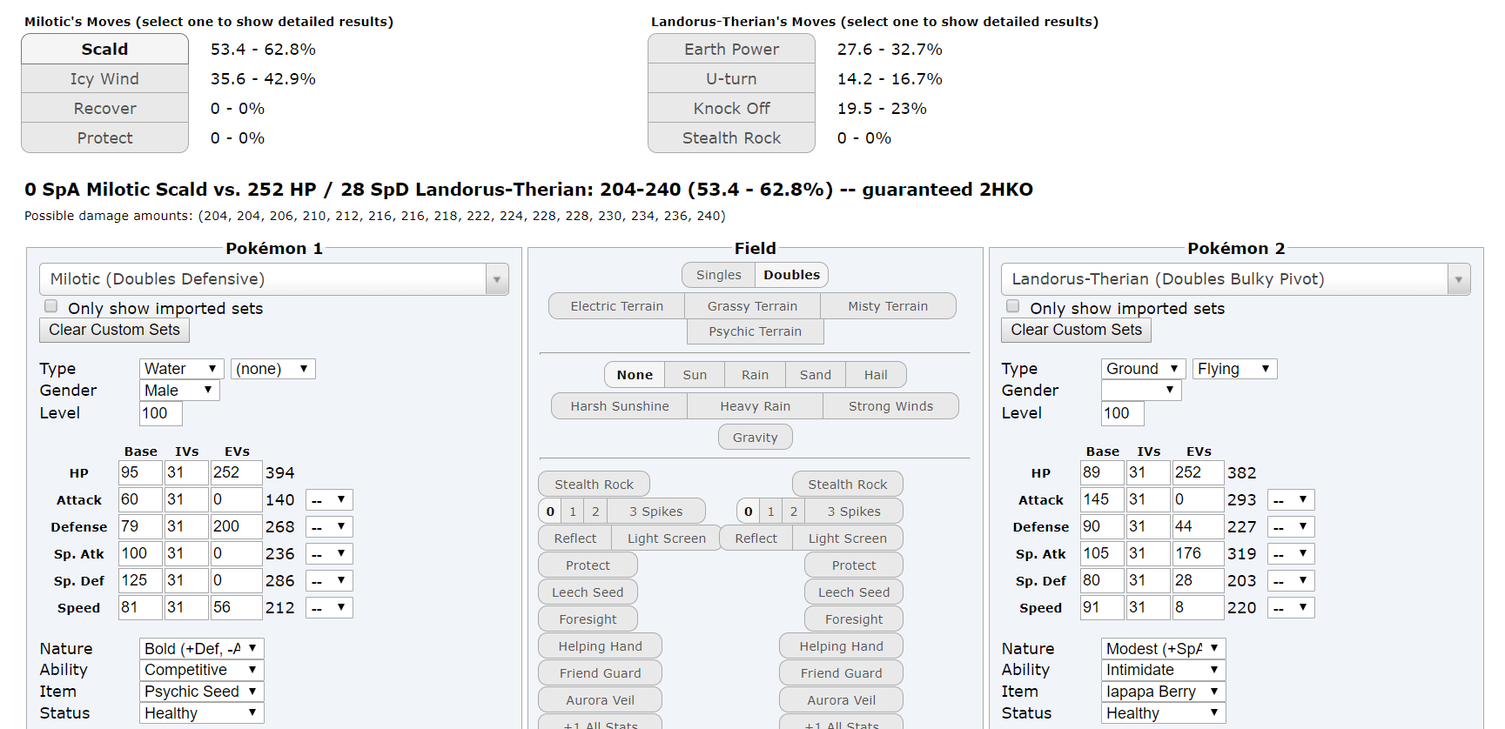
Task: Choose 3 Spikes on Landorus-Therian's side
Action: (x=854, y=512)
